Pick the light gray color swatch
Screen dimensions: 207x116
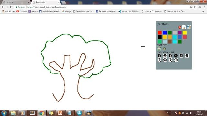tap(175, 33)
